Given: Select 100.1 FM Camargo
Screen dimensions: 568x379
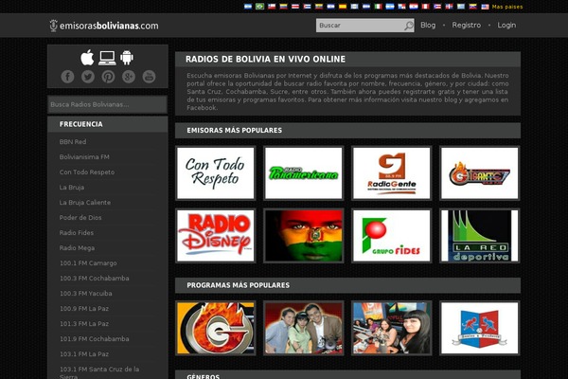Looking at the screenshot, I should click(x=88, y=263).
